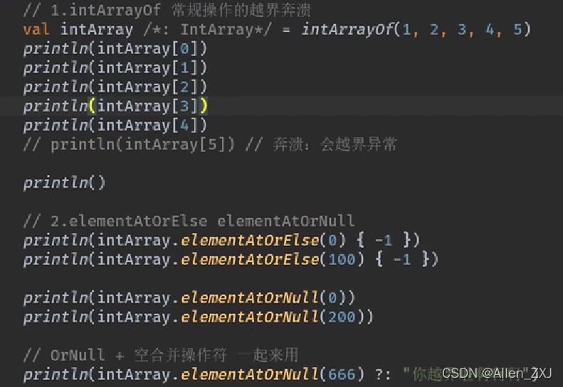Click 'elementAtOrElse' in the (0) call

[x=250, y=241]
